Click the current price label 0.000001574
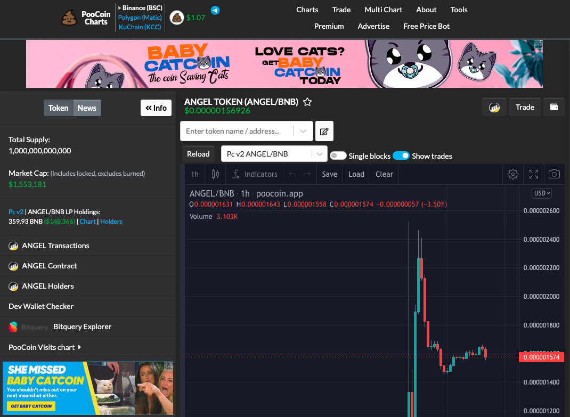Image resolution: width=570 pixels, height=417 pixels. pos(541,357)
